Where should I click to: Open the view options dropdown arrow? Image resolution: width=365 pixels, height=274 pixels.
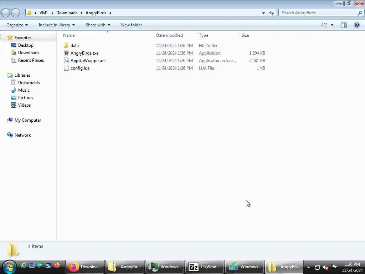332,25
